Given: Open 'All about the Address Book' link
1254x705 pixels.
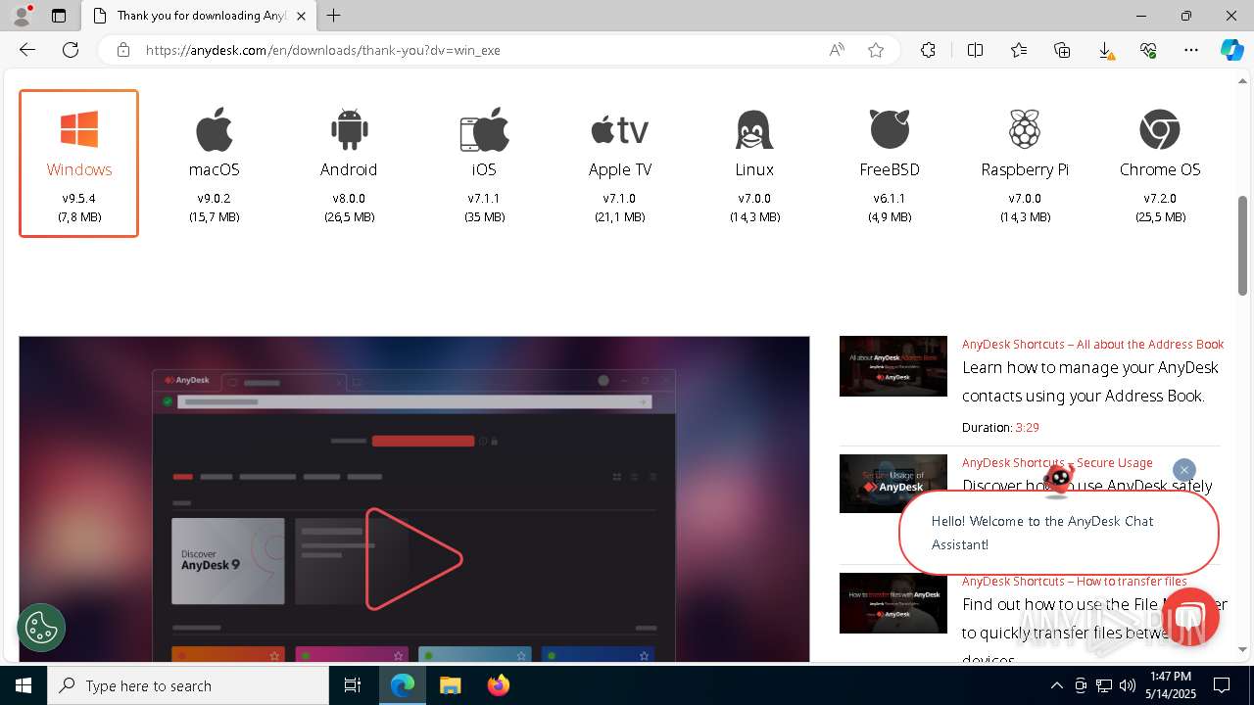Looking at the screenshot, I should pyautogui.click(x=1092, y=345).
